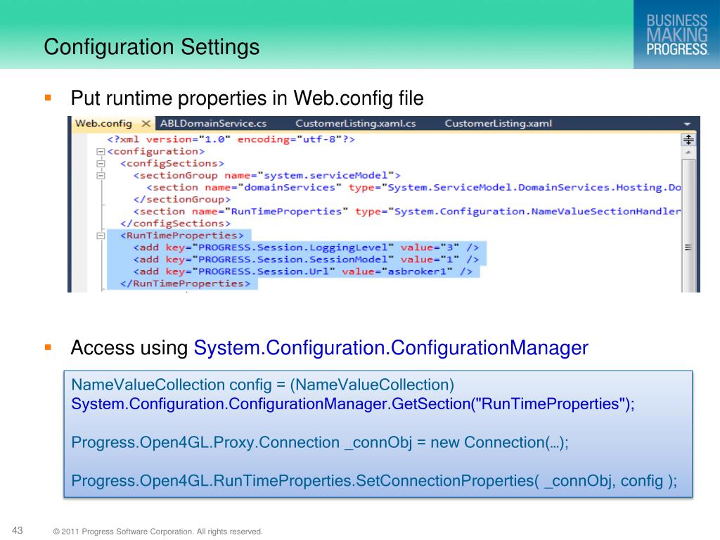Collapse the <sectionGroup> node
The image size is (720, 540).
[x=101, y=175]
